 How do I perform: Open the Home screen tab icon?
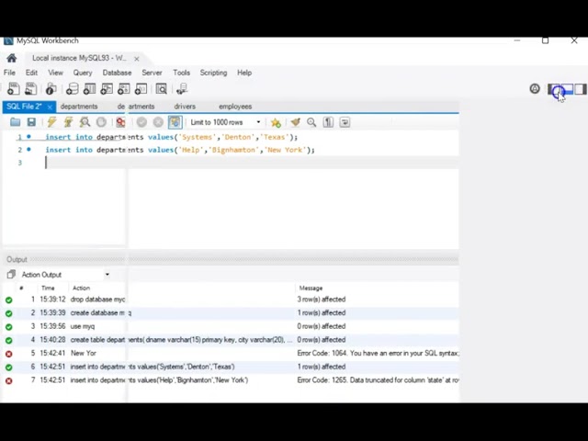[x=12, y=58]
